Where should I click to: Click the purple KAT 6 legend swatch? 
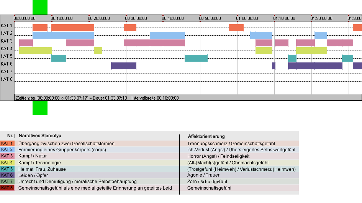pyautogui.click(x=7, y=175)
